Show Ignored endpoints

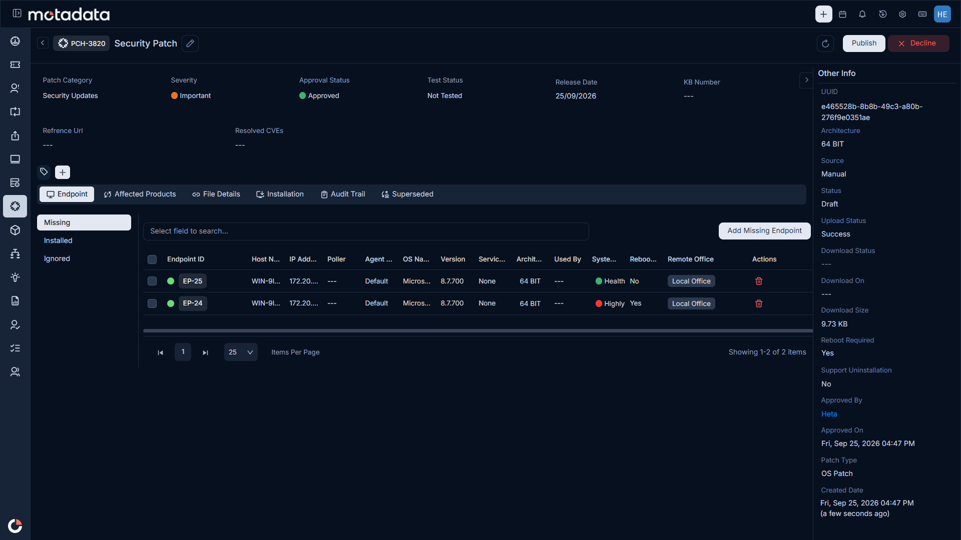point(84,258)
